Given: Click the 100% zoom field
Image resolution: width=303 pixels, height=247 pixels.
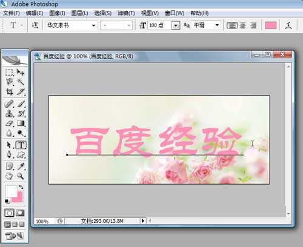Looking at the screenshot, I should tap(44, 221).
